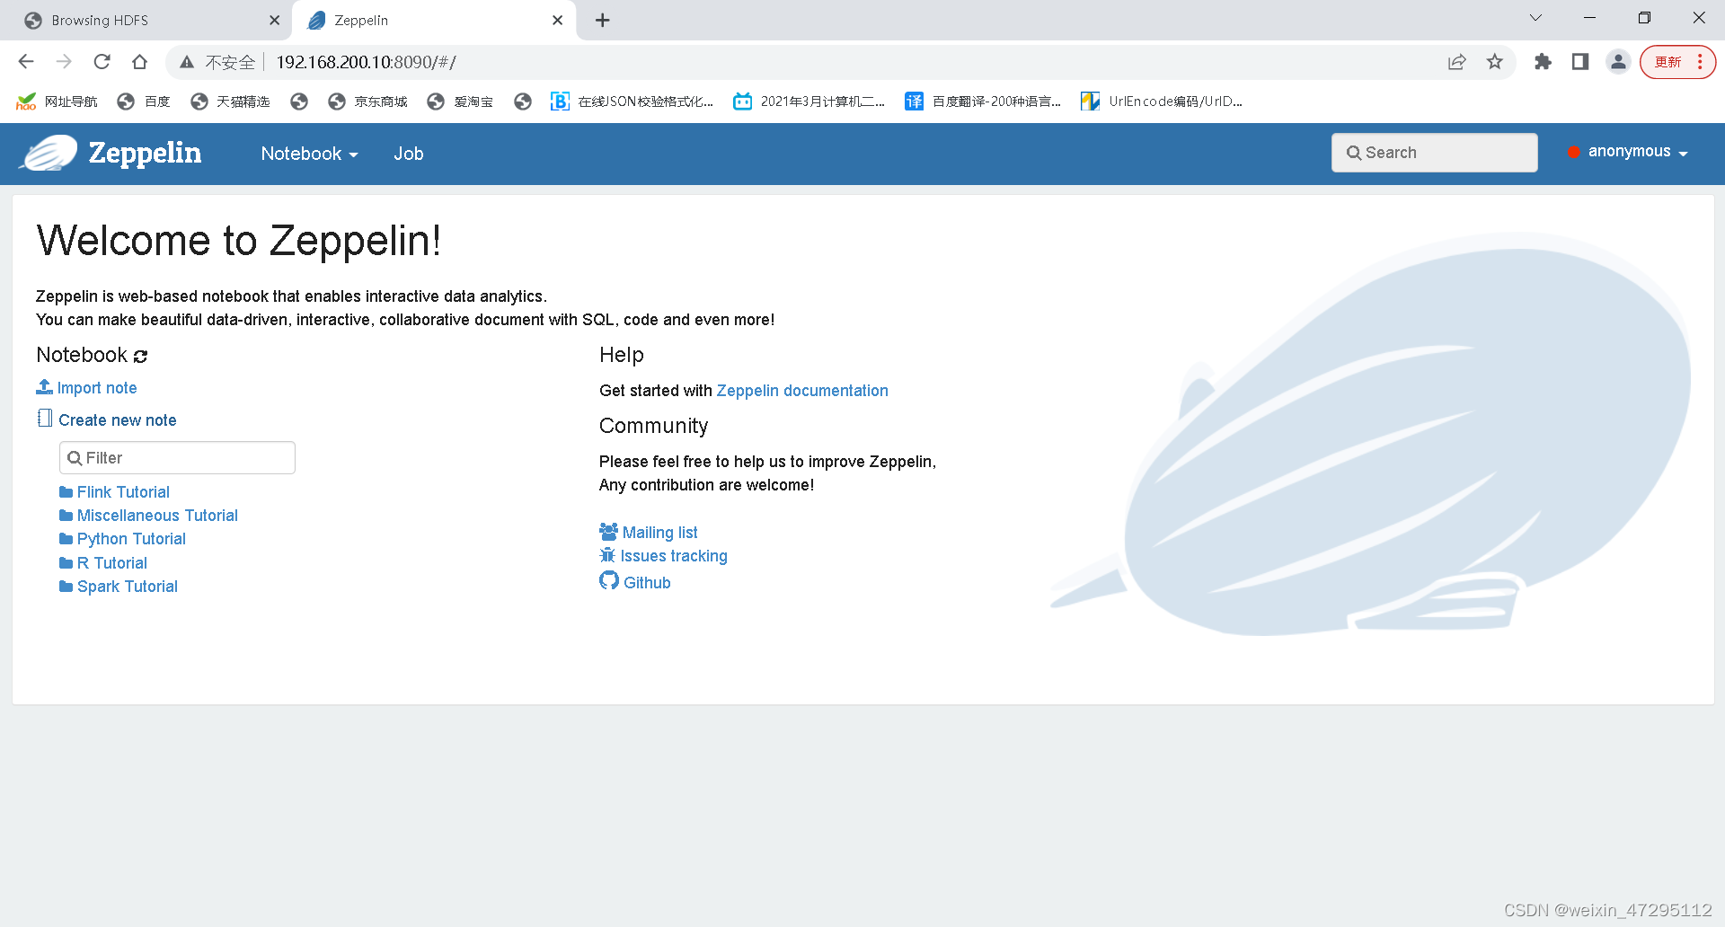The height and width of the screenshot is (927, 1725).
Task: Open the browser tab search chevron
Action: 1535,17
